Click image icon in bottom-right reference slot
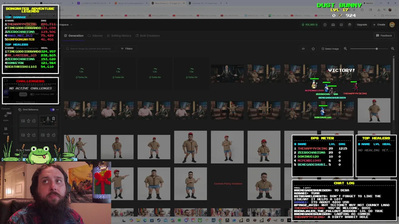Image resolution: width=399 pixels, height=224 pixels. pos(42,135)
